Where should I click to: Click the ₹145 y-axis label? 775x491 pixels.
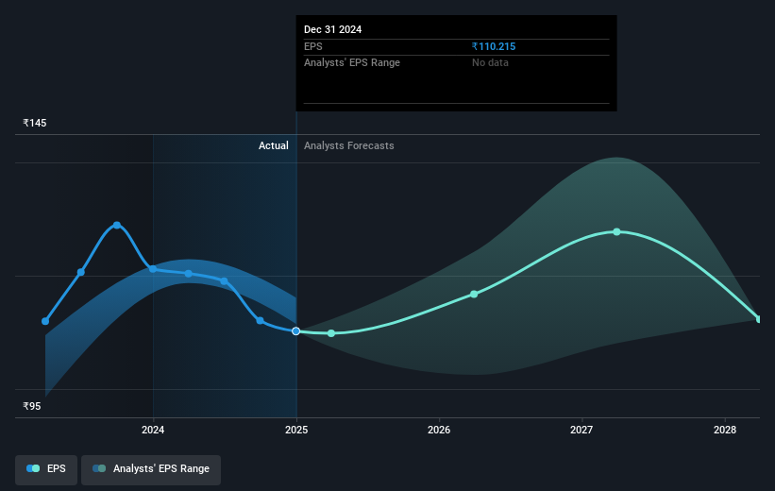pyautogui.click(x=35, y=123)
